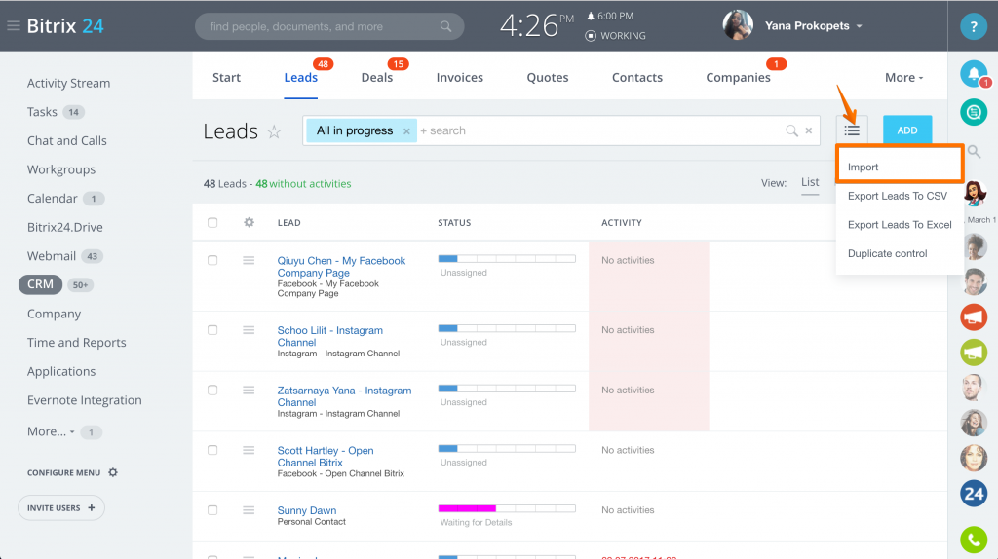Select the List view option
Viewport: 998px width, 559px height.
(x=810, y=182)
